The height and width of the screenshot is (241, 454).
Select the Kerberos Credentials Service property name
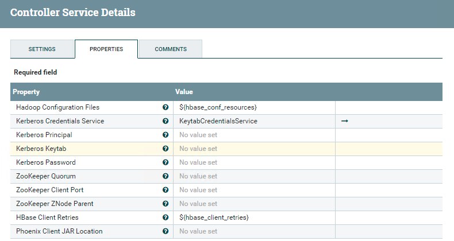click(x=60, y=121)
